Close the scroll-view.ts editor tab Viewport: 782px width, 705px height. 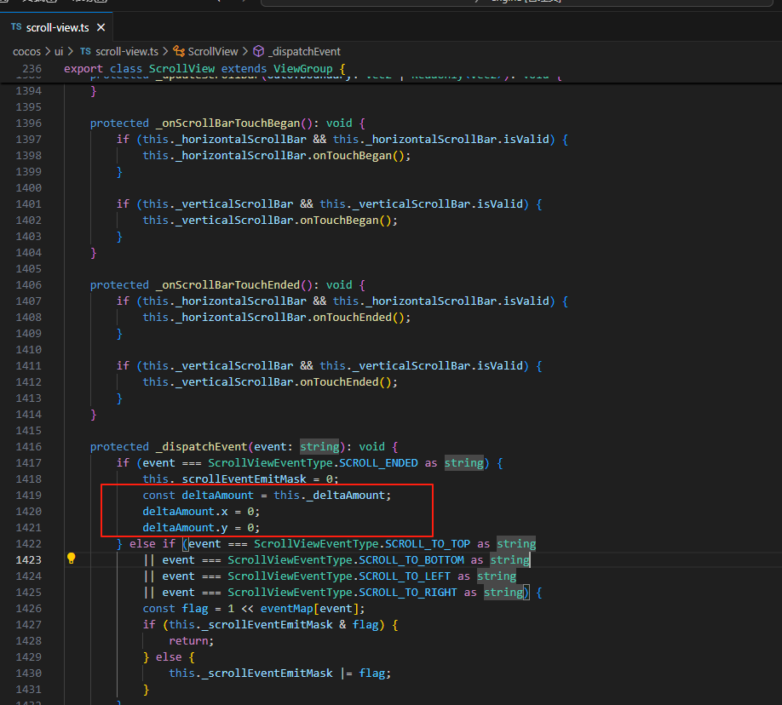[101, 27]
